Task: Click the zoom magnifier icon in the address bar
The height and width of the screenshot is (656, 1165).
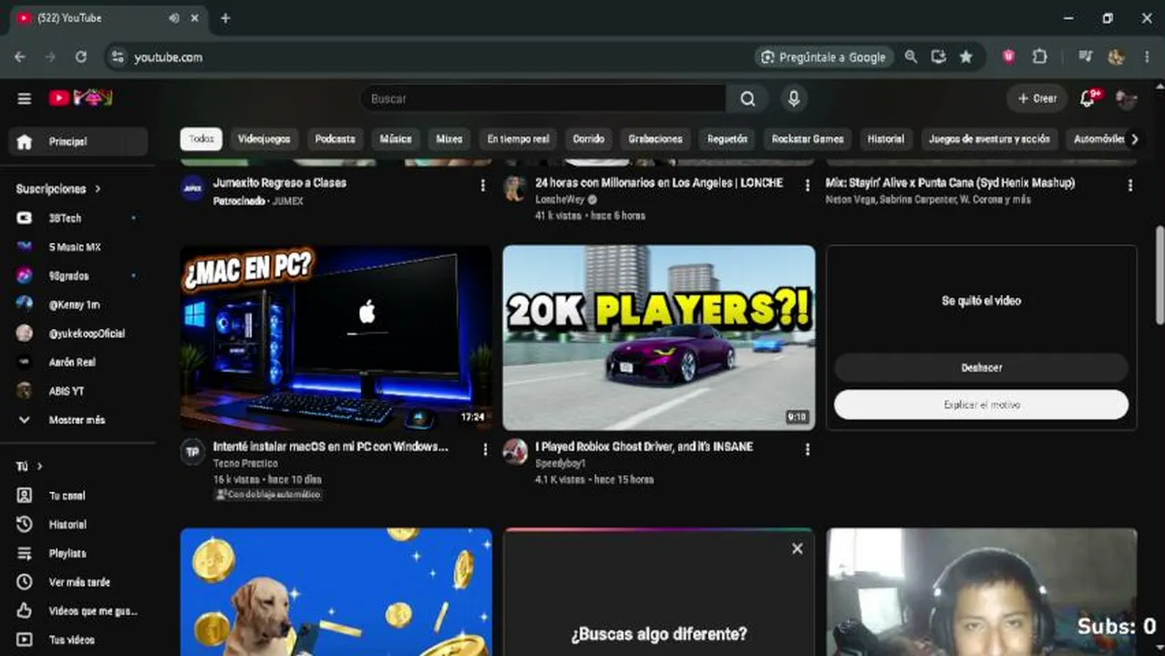Action: 911,56
